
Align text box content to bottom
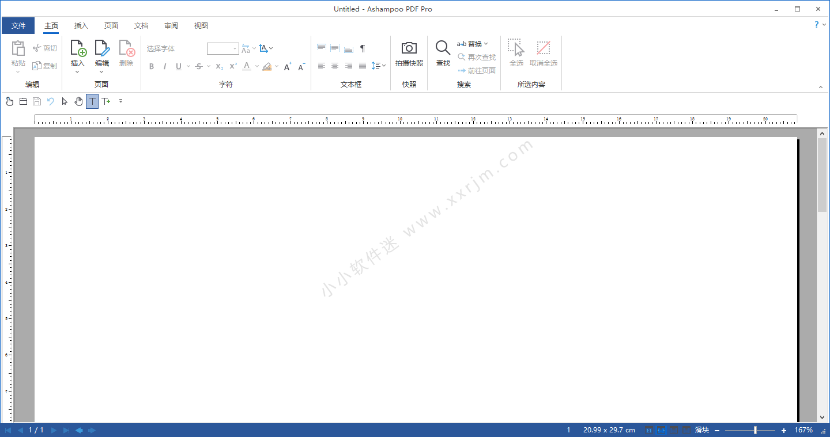pos(349,48)
